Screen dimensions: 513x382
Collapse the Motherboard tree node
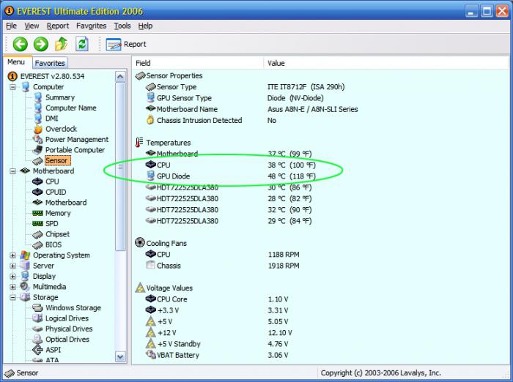click(12, 171)
